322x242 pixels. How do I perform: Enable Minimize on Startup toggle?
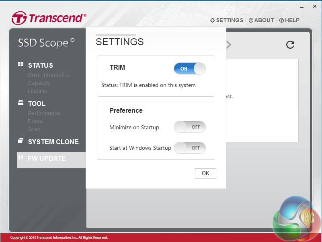click(x=190, y=127)
